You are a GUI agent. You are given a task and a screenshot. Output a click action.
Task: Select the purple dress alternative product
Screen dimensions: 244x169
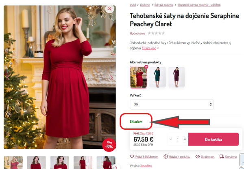click(176, 77)
